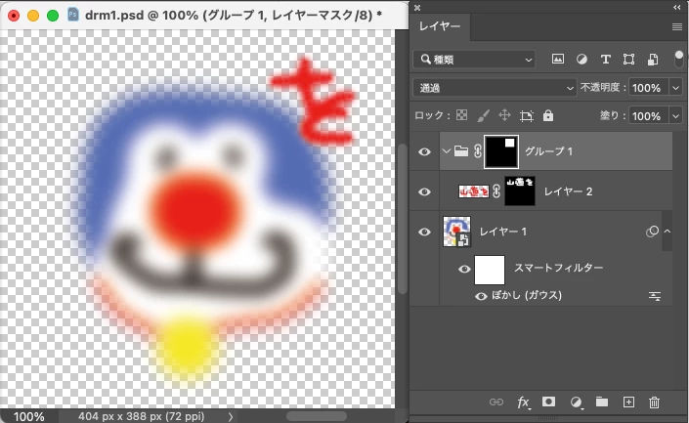Viewport: 689px width, 423px height.
Task: Create a new layer plus icon
Action: point(628,402)
